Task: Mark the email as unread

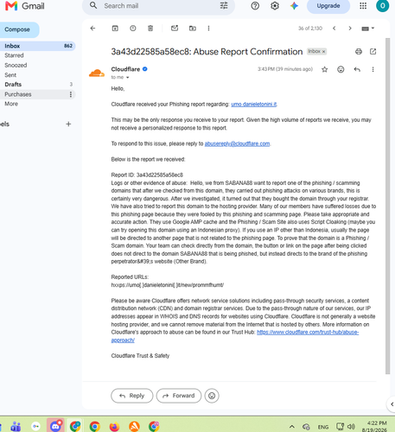Action: tap(175, 29)
